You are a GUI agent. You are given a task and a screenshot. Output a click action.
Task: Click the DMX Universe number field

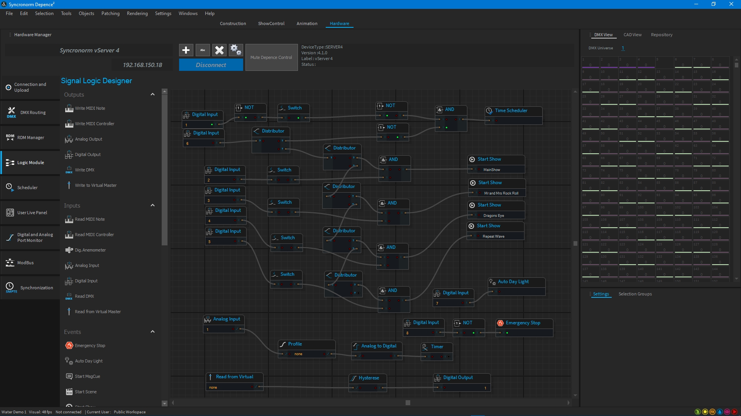click(x=623, y=48)
